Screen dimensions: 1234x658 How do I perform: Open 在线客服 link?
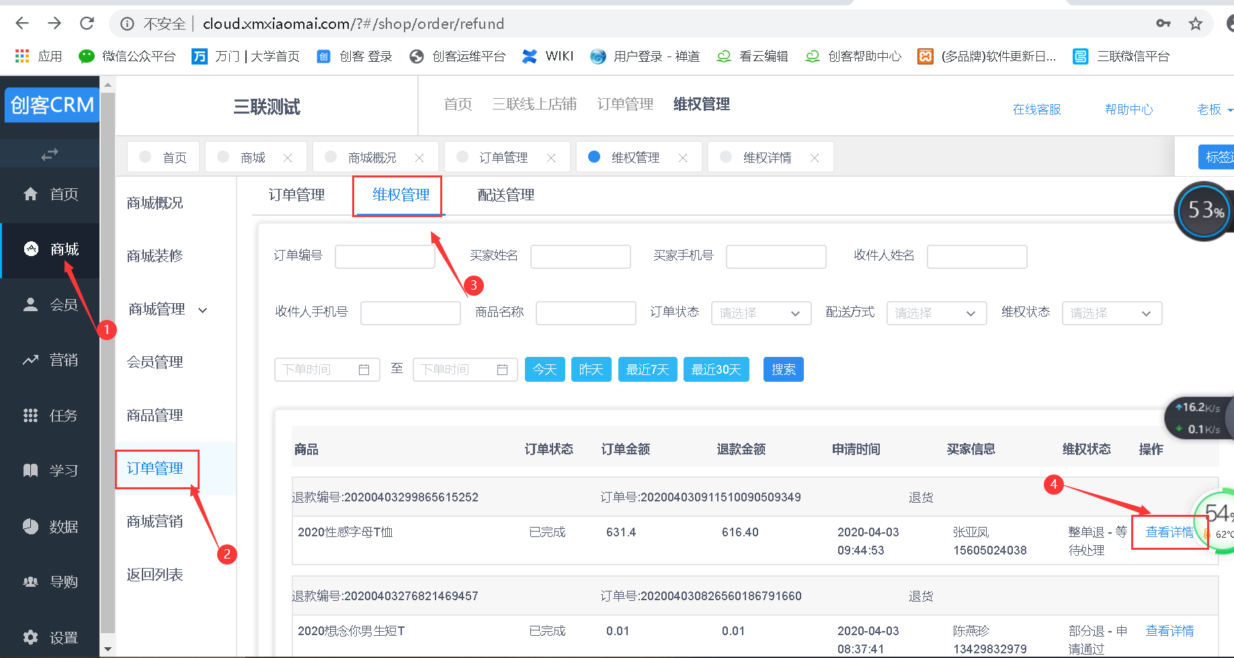(1036, 110)
